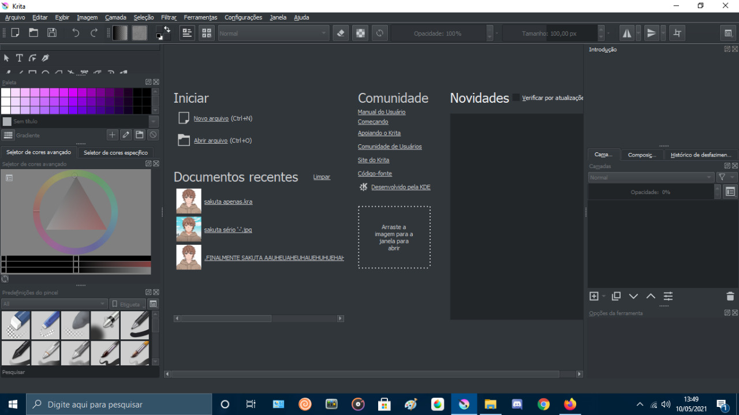The image size is (739, 415).
Task: Select the Text tool
Action: click(x=19, y=58)
